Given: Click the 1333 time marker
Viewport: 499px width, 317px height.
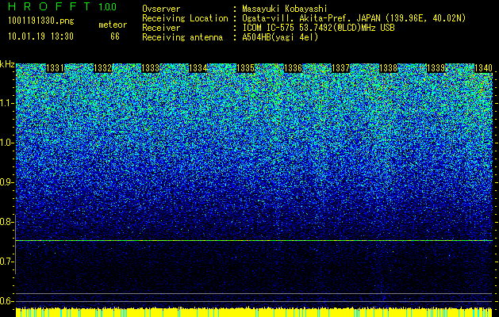Looking at the screenshot, I should [150, 68].
